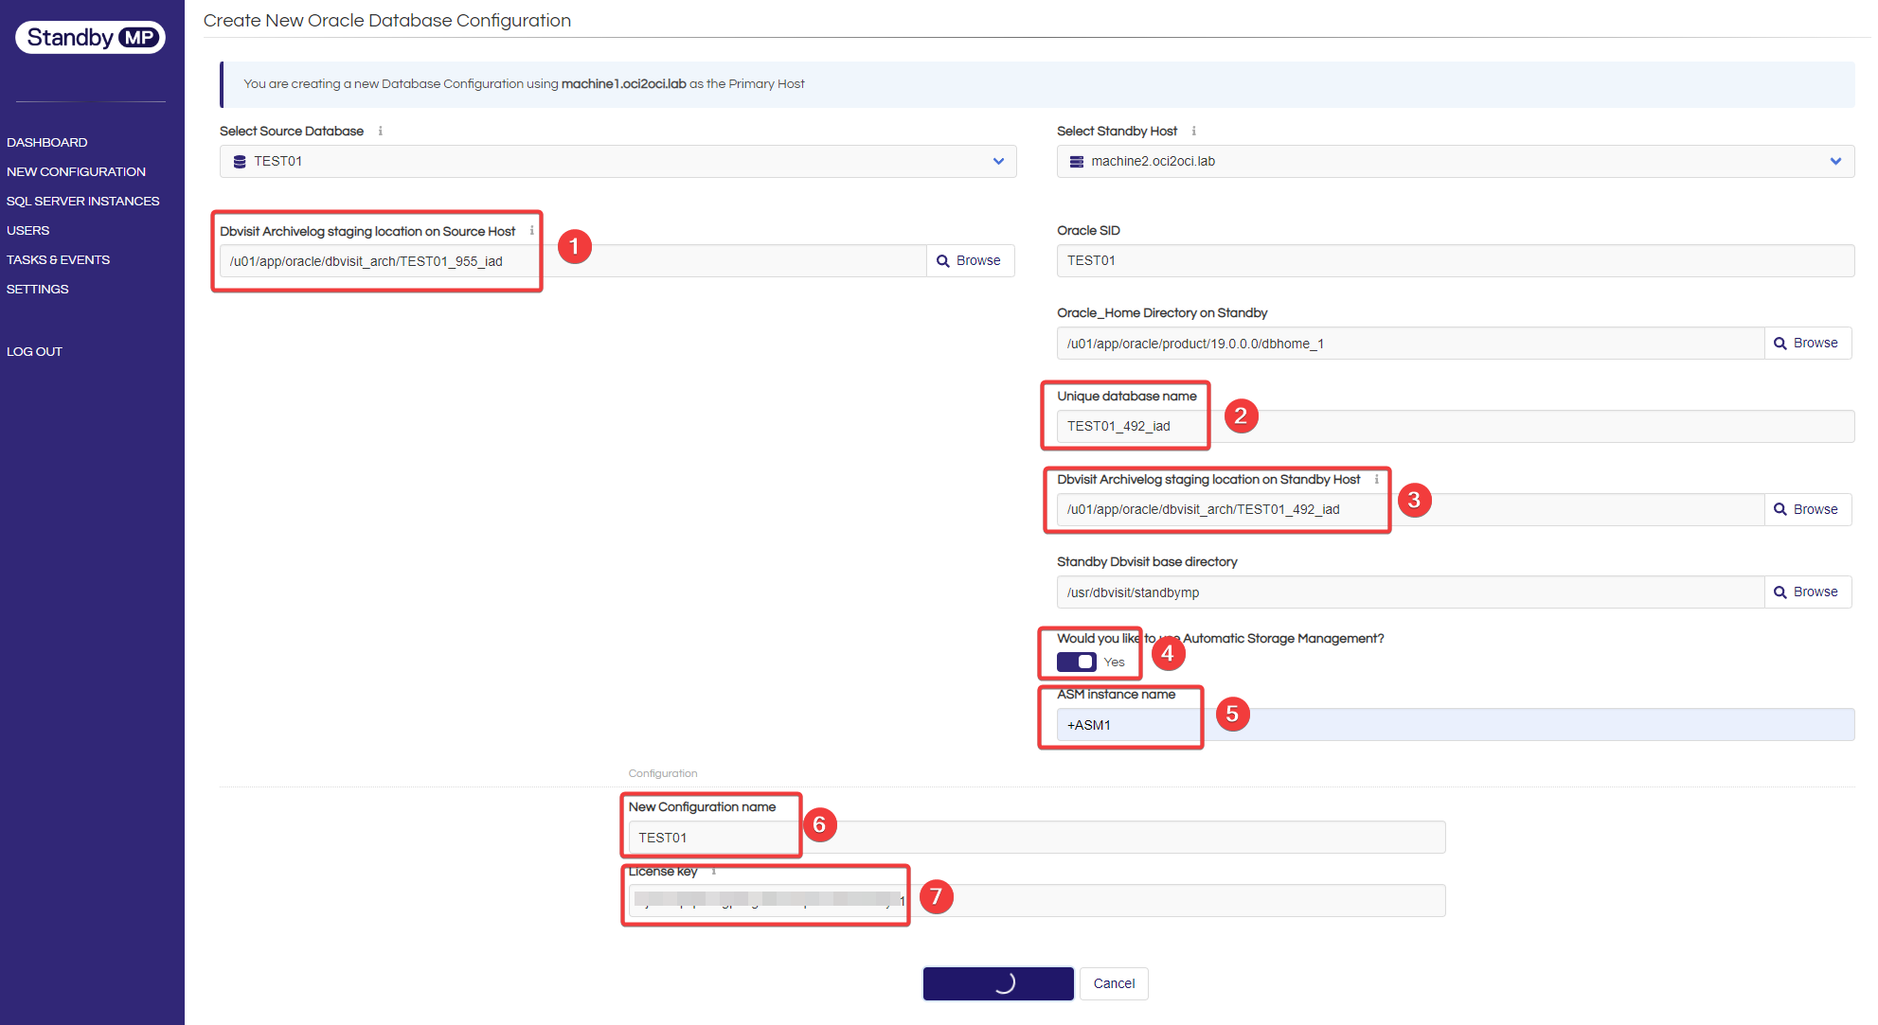
Task: Browse for Oracle_Home Directory on Standby
Action: tap(1807, 344)
